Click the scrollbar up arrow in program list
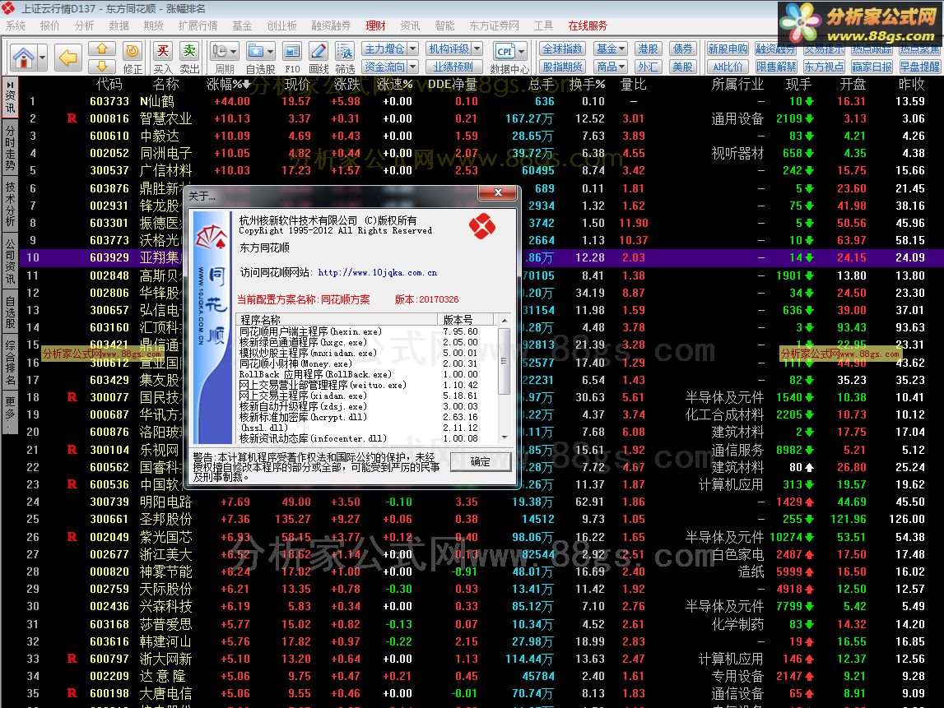 coord(505,320)
